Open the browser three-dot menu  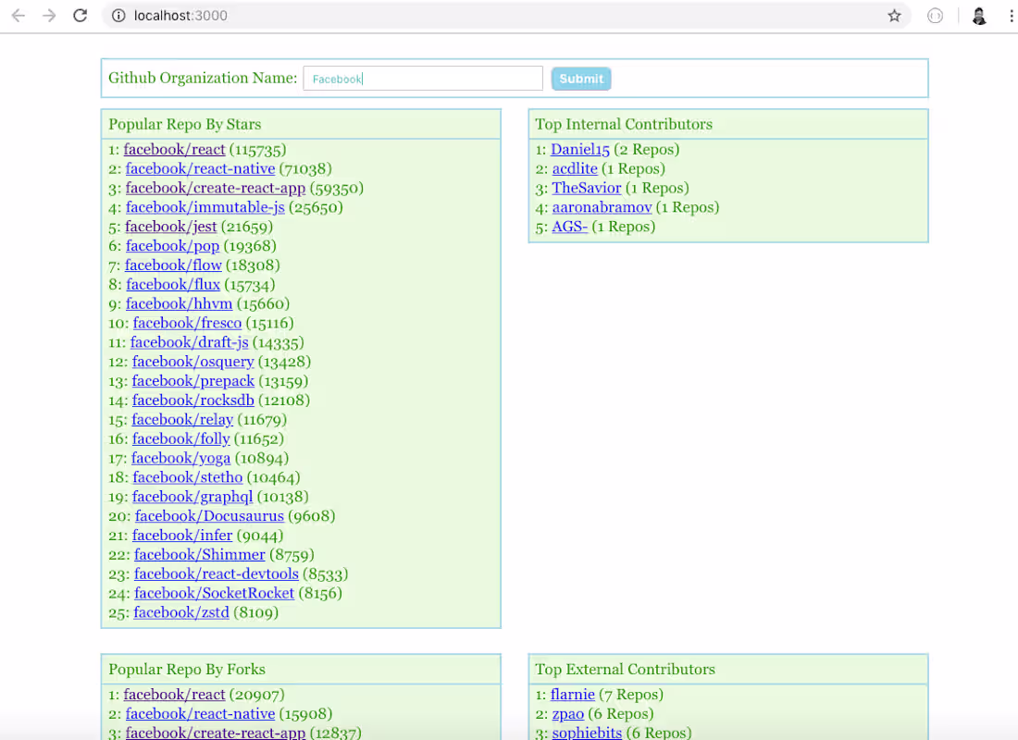coord(1011,16)
